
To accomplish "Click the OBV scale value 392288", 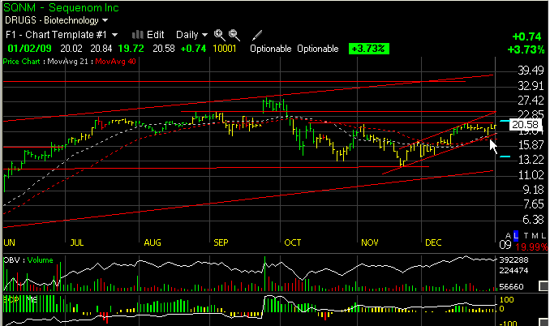I will pos(513,260).
